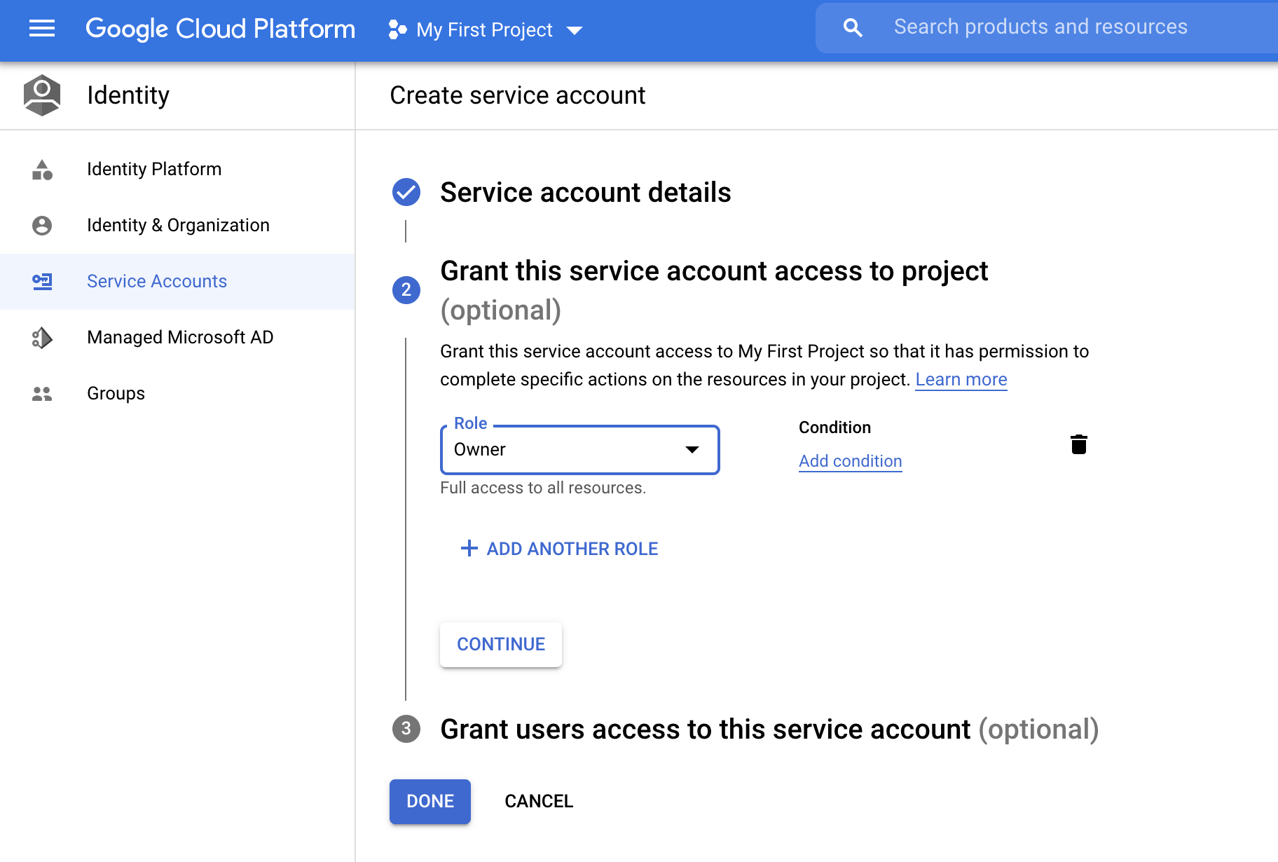Open the Add condition link
The height and width of the screenshot is (862, 1278).
pos(850,461)
